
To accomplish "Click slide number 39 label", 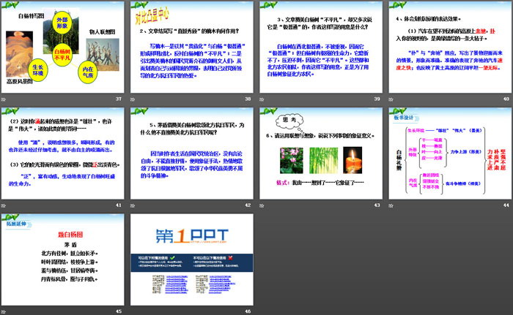I will coord(377,99).
